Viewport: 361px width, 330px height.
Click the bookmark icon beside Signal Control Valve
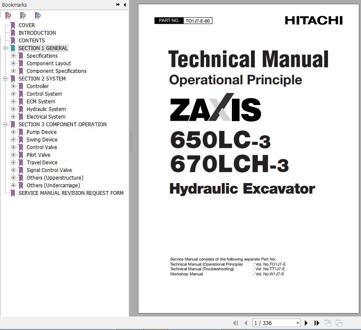point(21,170)
